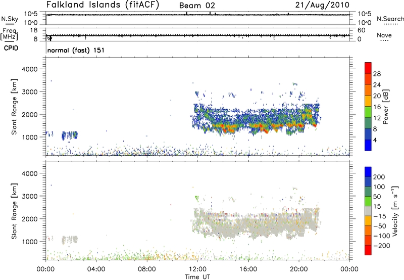The image size is (404, 280).
Task: Click the '16:00' time axis tick label
Action: pyautogui.click(x=248, y=269)
